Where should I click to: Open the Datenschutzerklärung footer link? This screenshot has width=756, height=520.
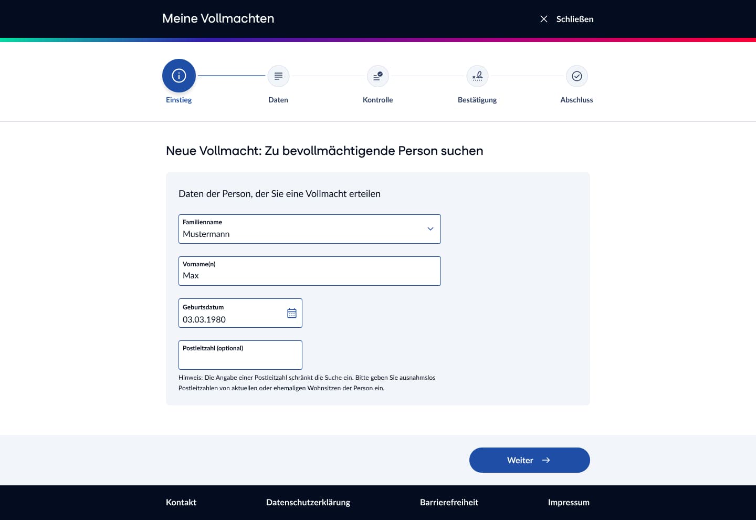click(x=308, y=502)
